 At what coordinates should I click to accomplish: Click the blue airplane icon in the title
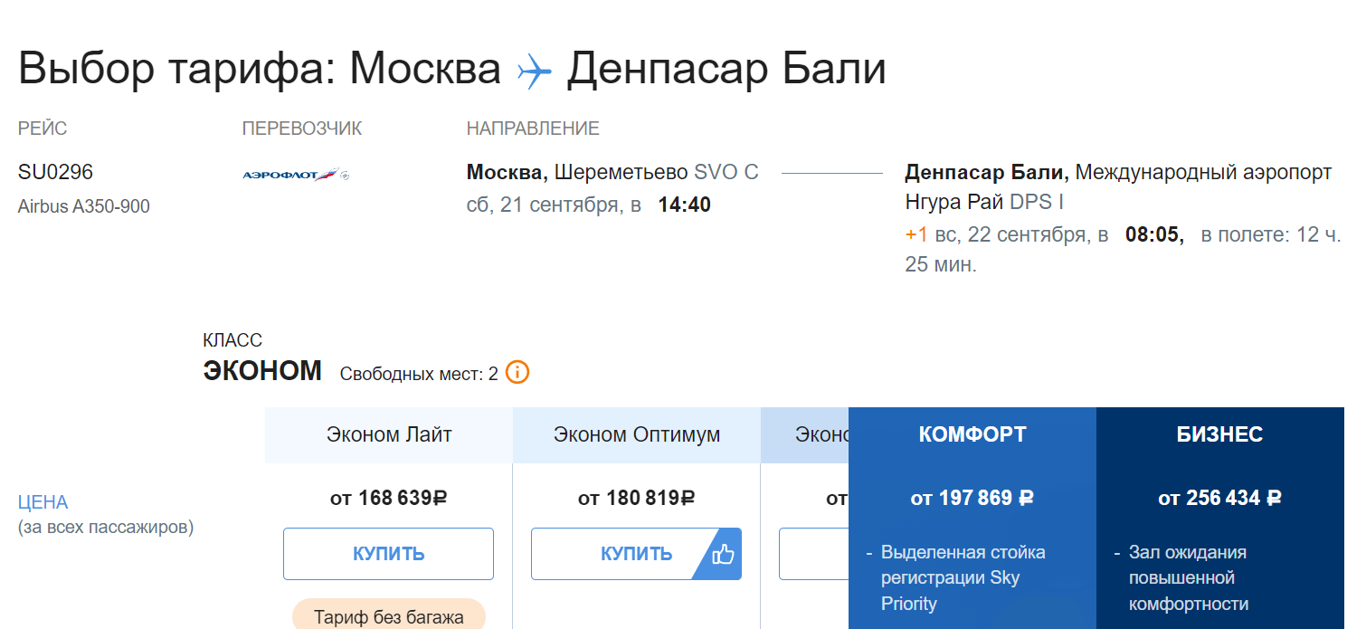tap(534, 71)
